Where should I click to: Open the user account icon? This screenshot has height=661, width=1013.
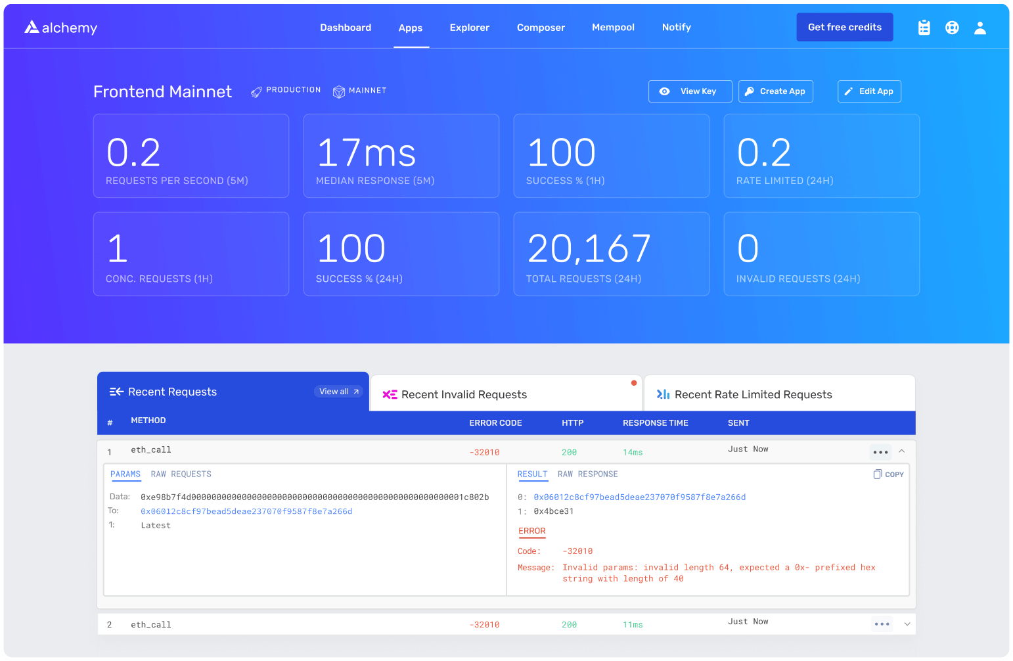980,28
